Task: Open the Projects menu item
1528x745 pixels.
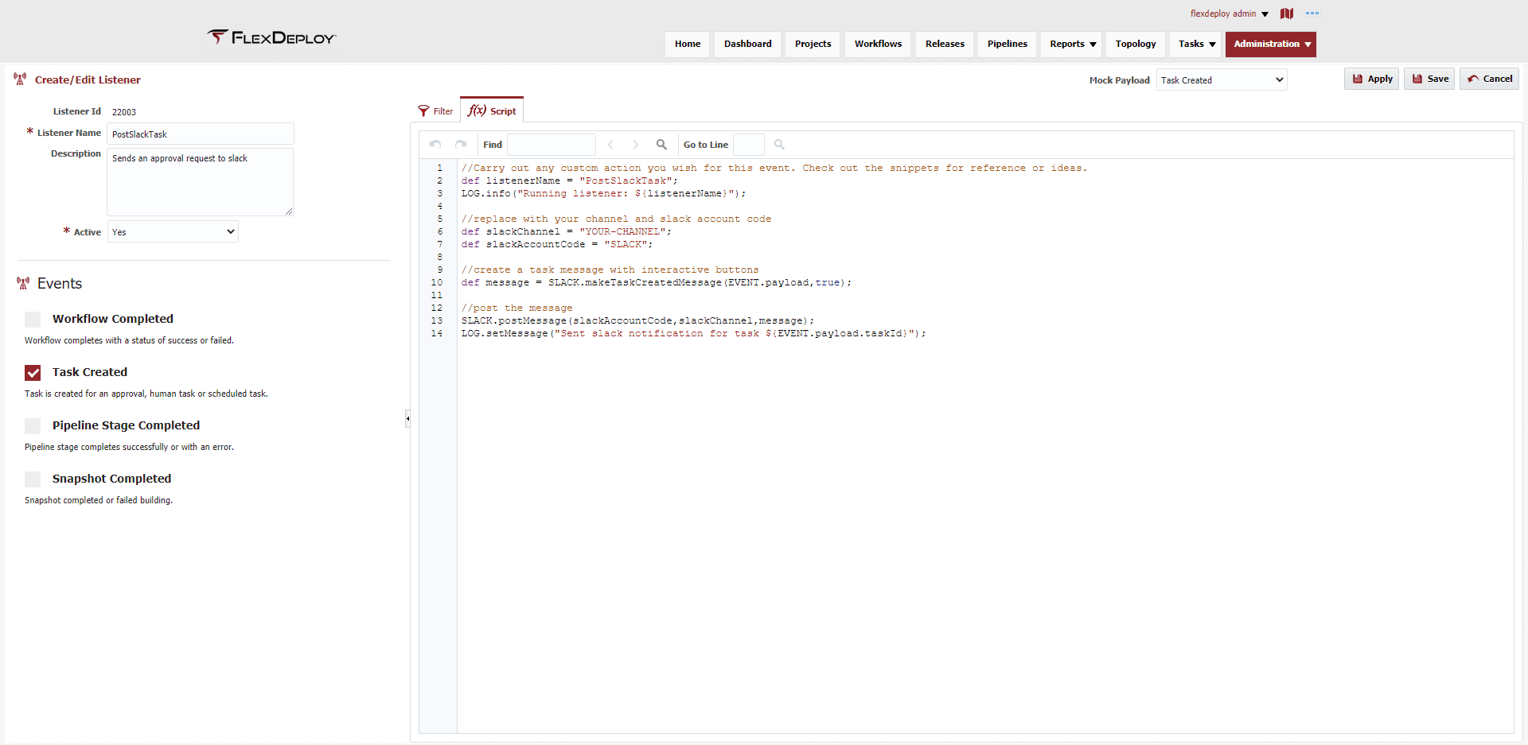Action: (813, 44)
